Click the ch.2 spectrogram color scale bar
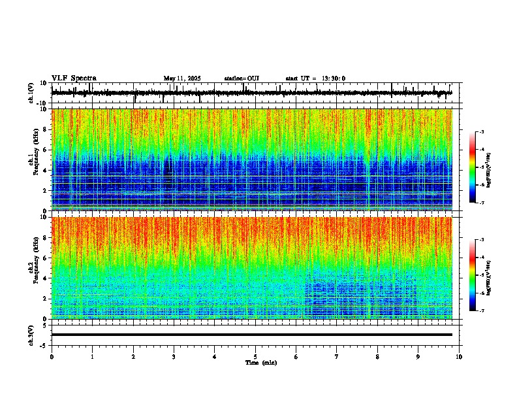The image size is (517, 400). [x=472, y=275]
